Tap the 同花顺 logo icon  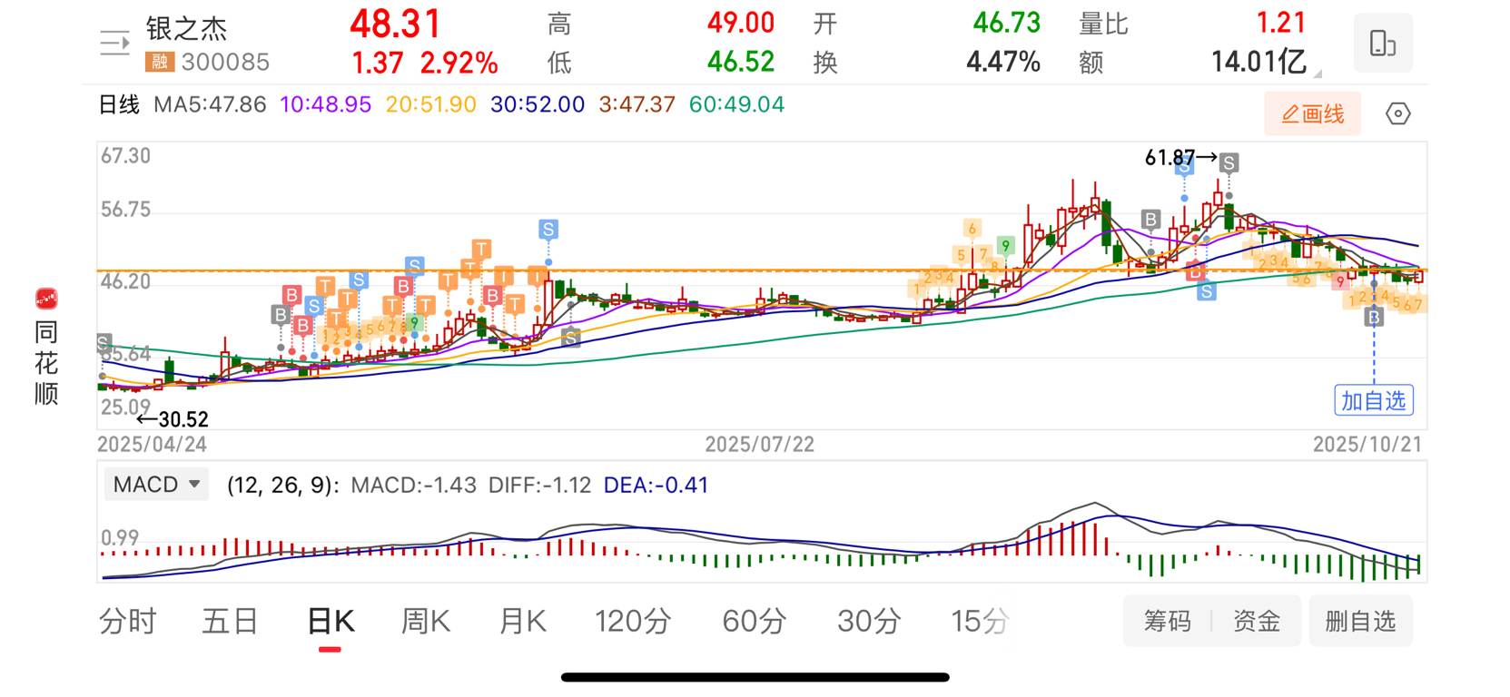pos(46,299)
